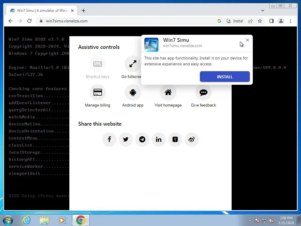This screenshot has height=226, width=301.
Task: Bookmark this tab with star icon
Action: pyautogui.click(x=260, y=21)
